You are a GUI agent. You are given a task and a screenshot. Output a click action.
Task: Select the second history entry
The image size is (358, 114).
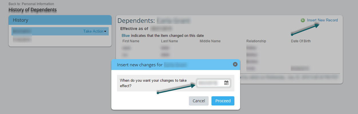click(x=22, y=40)
